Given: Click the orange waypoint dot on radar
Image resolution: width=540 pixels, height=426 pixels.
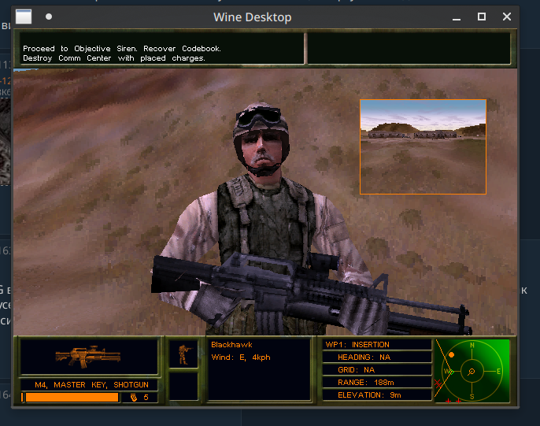Looking at the screenshot, I should coord(452,354).
